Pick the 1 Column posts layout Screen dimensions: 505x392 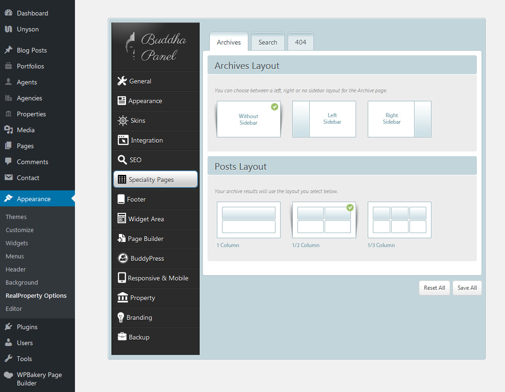[x=248, y=220]
